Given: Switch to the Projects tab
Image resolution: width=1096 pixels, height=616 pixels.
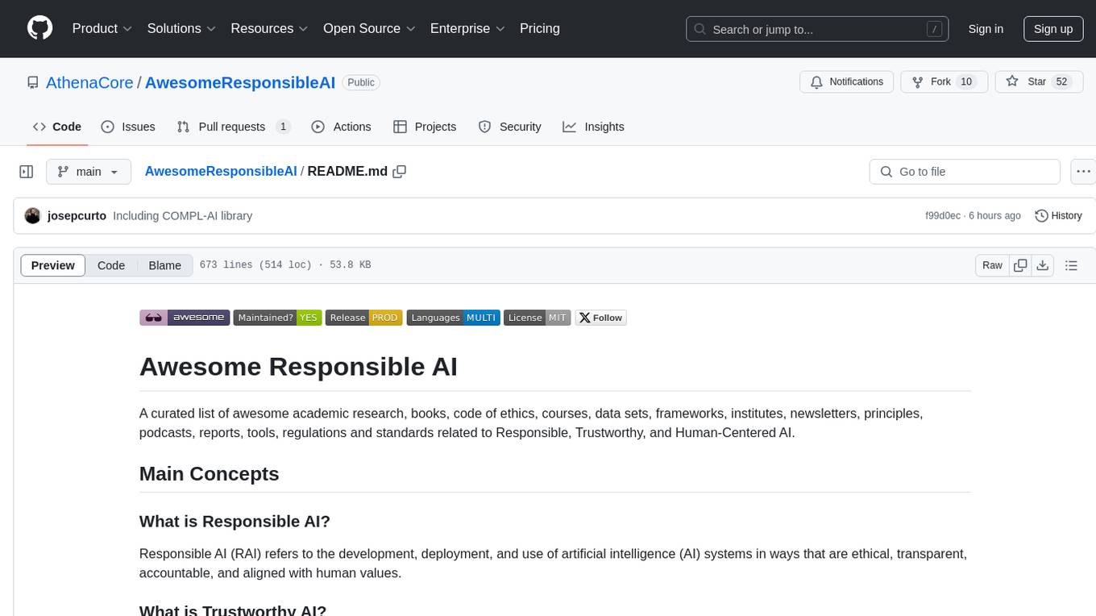Looking at the screenshot, I should (x=425, y=127).
